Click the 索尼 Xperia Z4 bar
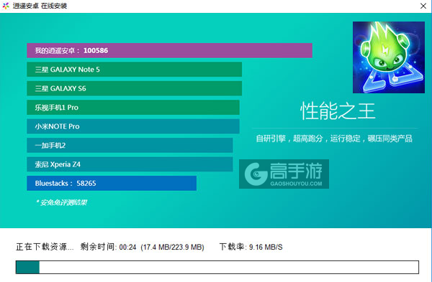This screenshot has width=432, height=282. coord(130,164)
